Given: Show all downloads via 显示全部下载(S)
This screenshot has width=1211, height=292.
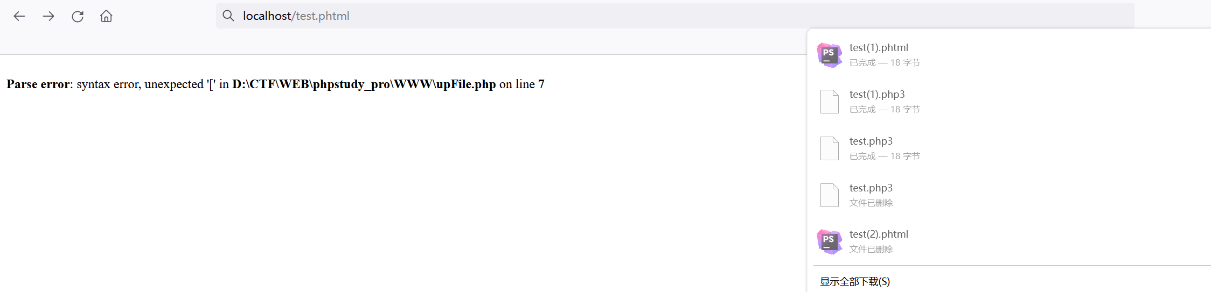Looking at the screenshot, I should coord(855,282).
